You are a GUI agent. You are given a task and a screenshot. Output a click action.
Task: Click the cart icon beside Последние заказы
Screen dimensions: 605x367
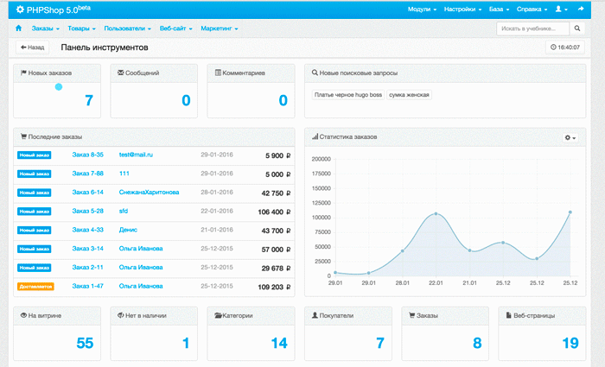point(23,136)
